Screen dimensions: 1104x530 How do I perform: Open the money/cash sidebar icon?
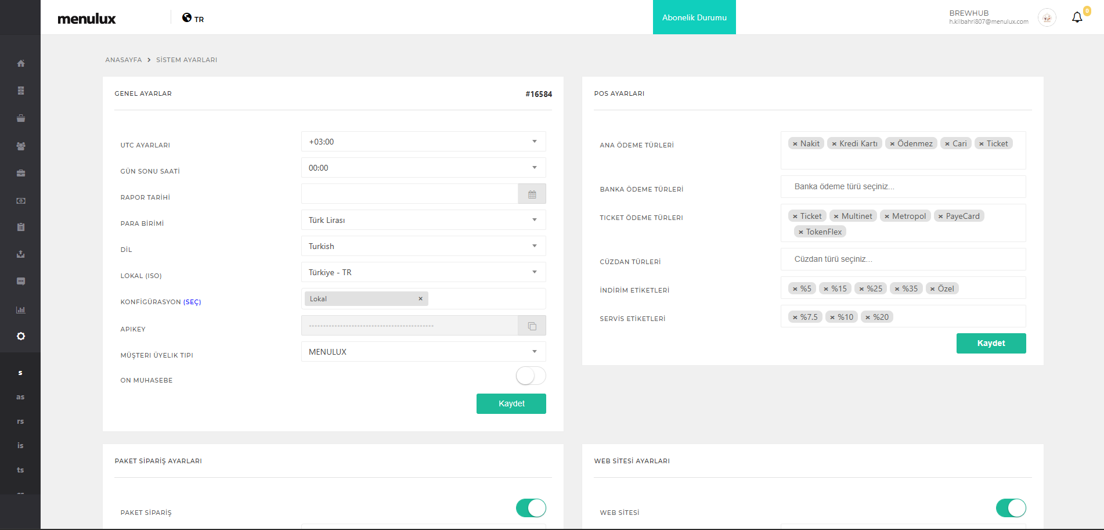(21, 201)
